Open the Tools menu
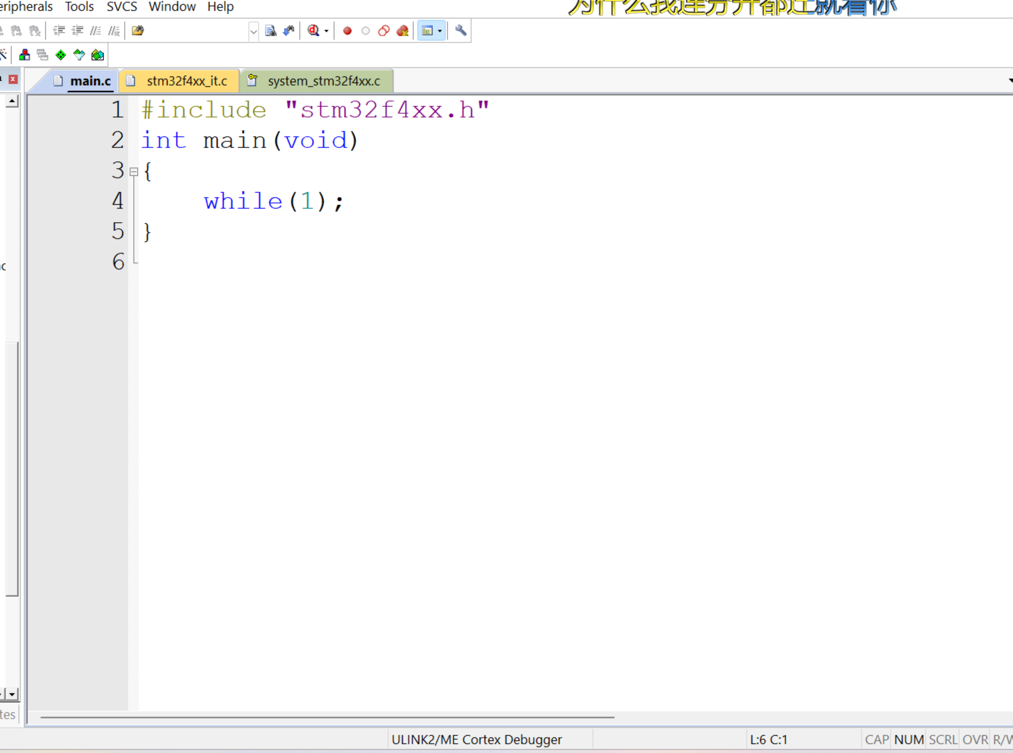The image size is (1013, 753). coord(79,7)
